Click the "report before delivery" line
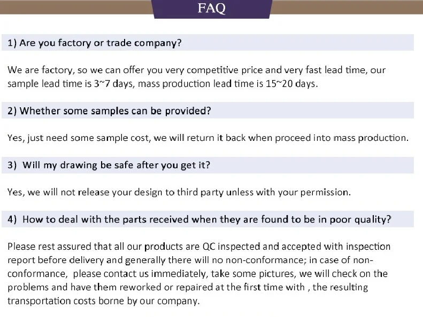 53,260
